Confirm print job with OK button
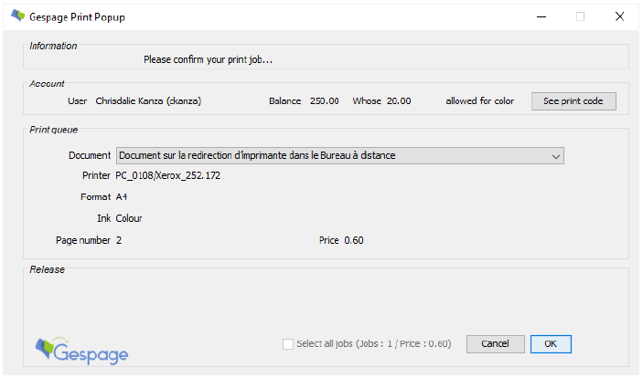The width and height of the screenshot is (643, 378). point(551,344)
